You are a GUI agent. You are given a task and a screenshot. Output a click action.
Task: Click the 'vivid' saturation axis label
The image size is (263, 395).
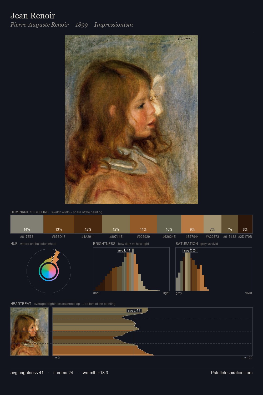(x=249, y=293)
